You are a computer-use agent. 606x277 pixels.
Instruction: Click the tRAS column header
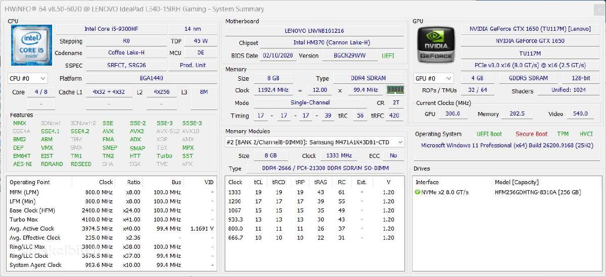pos(320,182)
